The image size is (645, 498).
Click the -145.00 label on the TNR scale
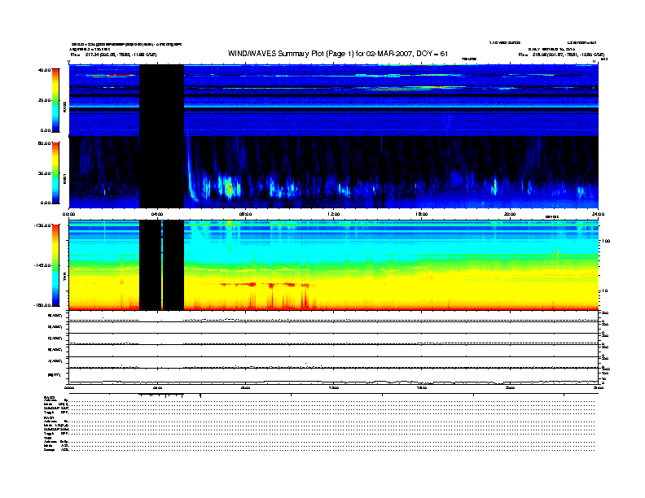[x=42, y=265]
